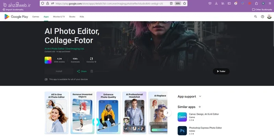The height and width of the screenshot is (137, 274).
Task: Open the Remove Unwanted Objects screenshot
Action: [83, 113]
